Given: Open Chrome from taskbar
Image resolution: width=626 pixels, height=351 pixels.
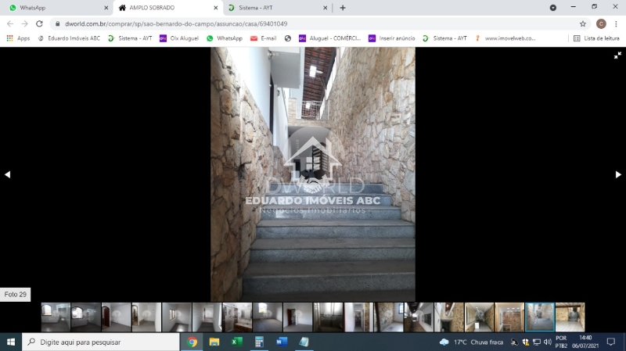Looking at the screenshot, I should (x=192, y=342).
